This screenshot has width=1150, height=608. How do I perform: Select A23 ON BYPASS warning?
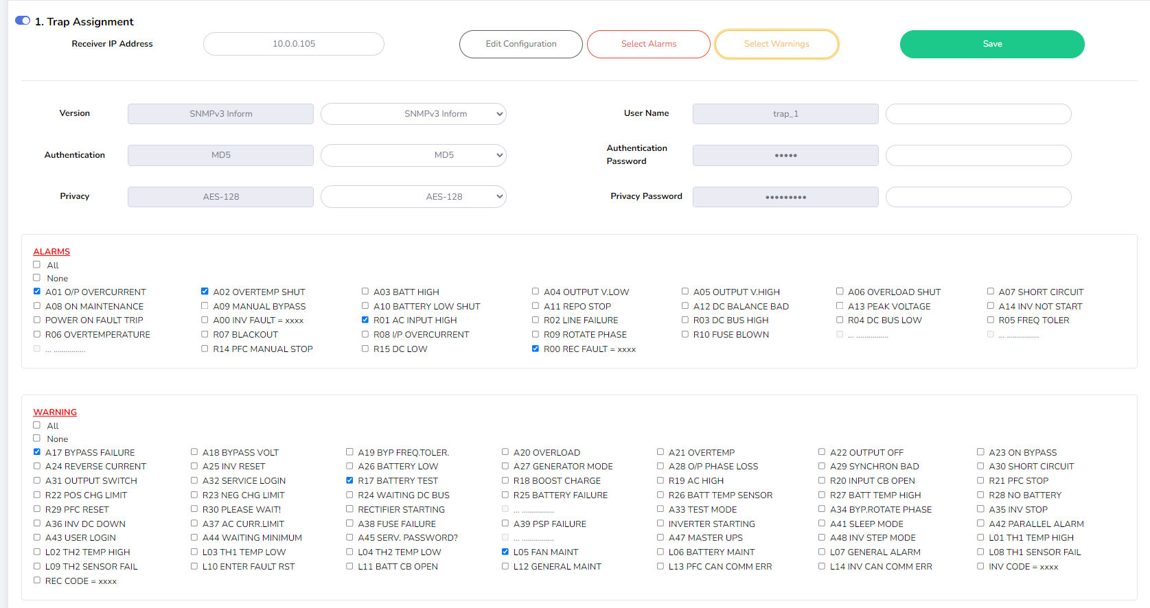(981, 452)
